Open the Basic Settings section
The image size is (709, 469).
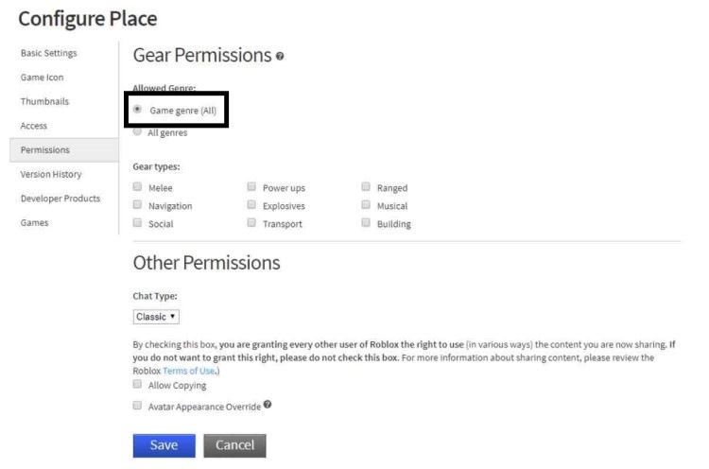tap(49, 53)
